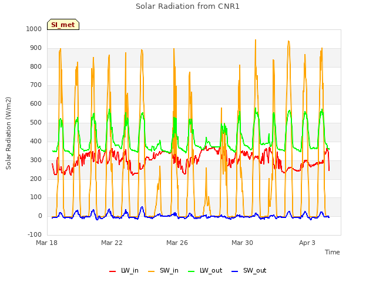The width and height of the screenshot is (376, 282).
Task: Click the orange SW_in legend swatch
Action: point(152,271)
